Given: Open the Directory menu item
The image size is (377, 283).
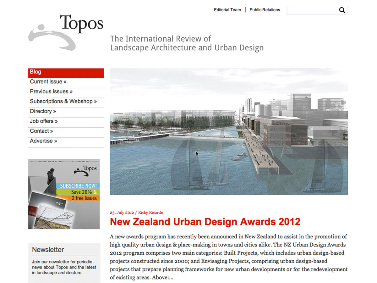Looking at the screenshot, I should 66,113.
